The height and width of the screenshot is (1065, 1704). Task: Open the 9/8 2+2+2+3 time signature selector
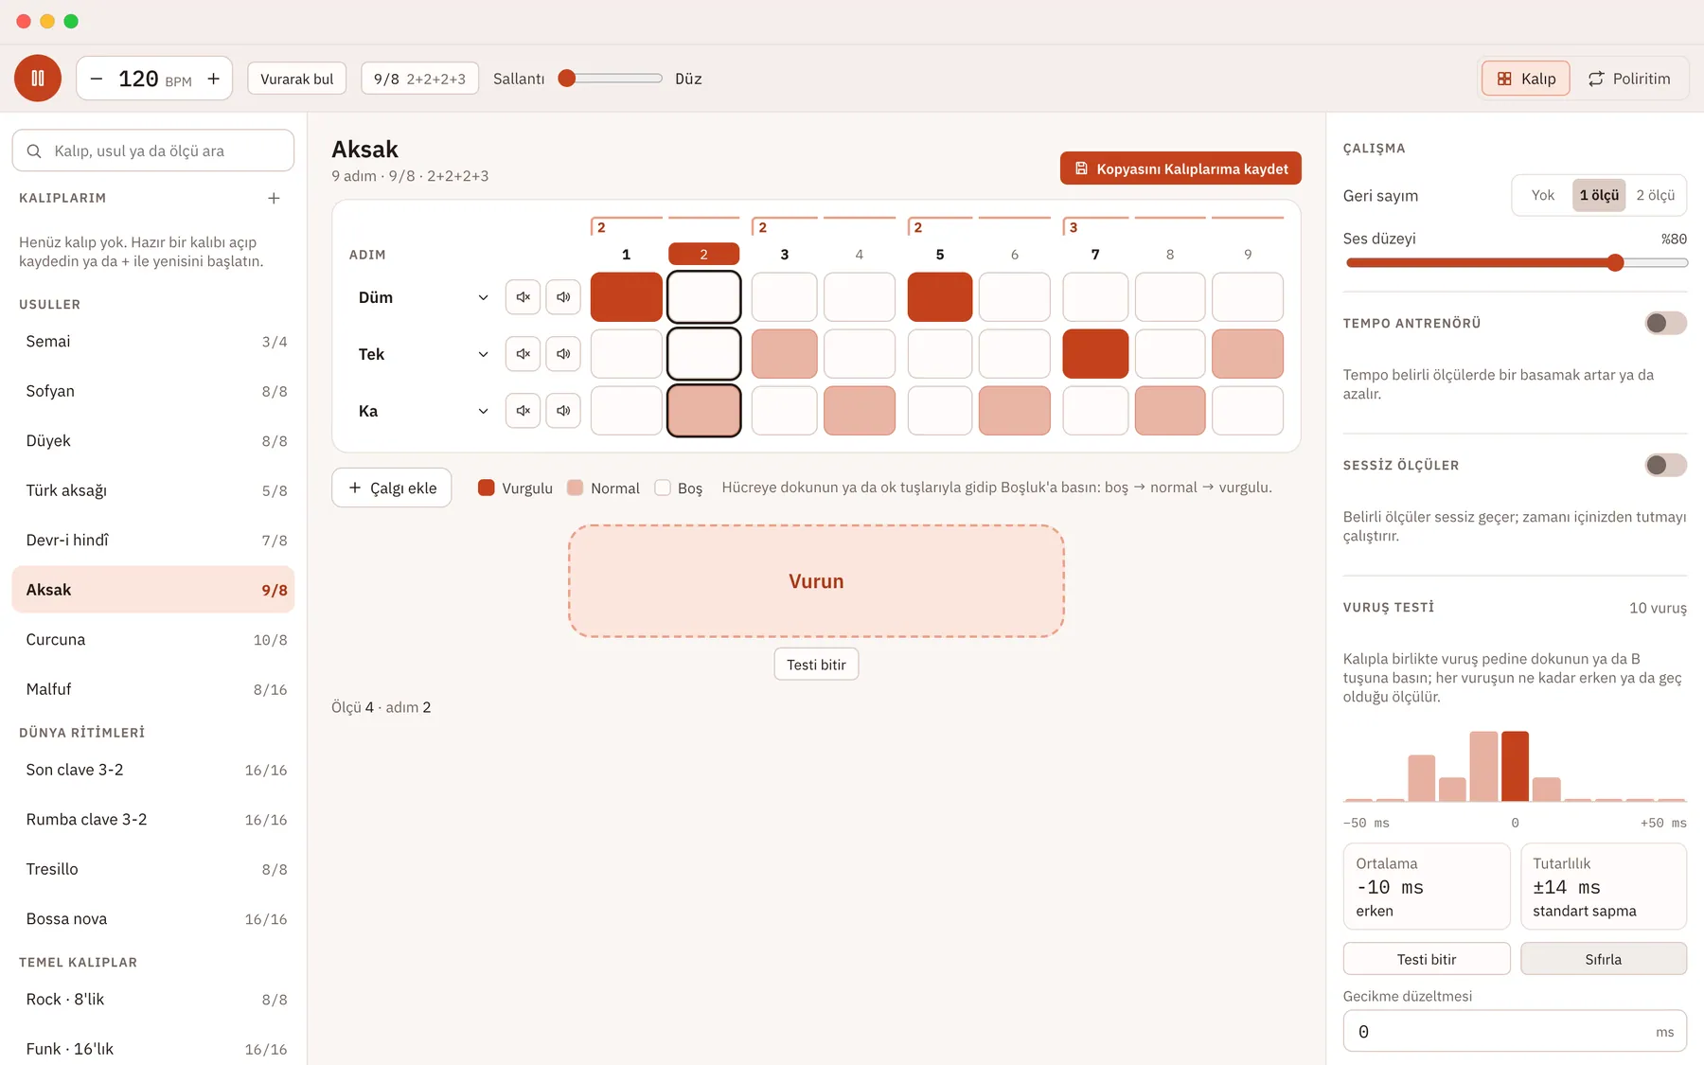pos(419,79)
